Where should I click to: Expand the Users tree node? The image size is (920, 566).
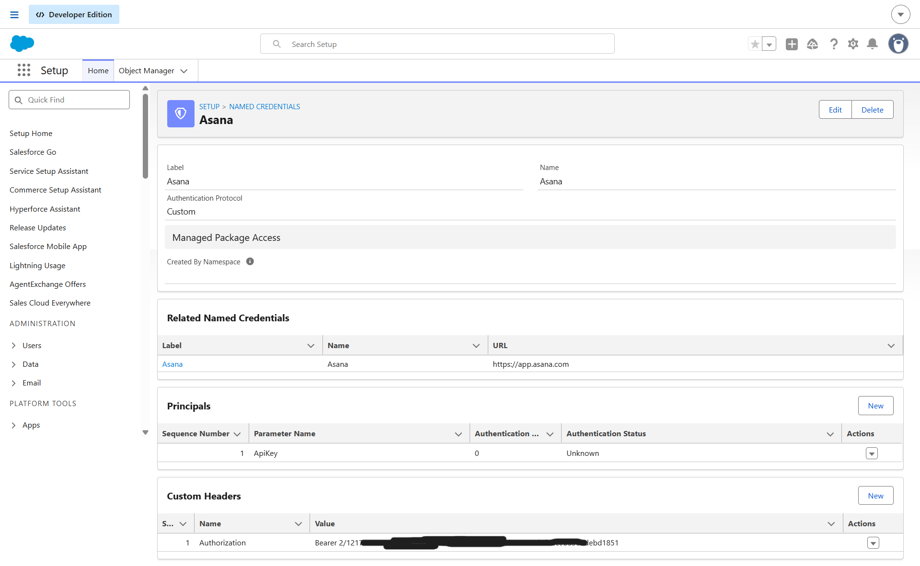click(x=13, y=345)
